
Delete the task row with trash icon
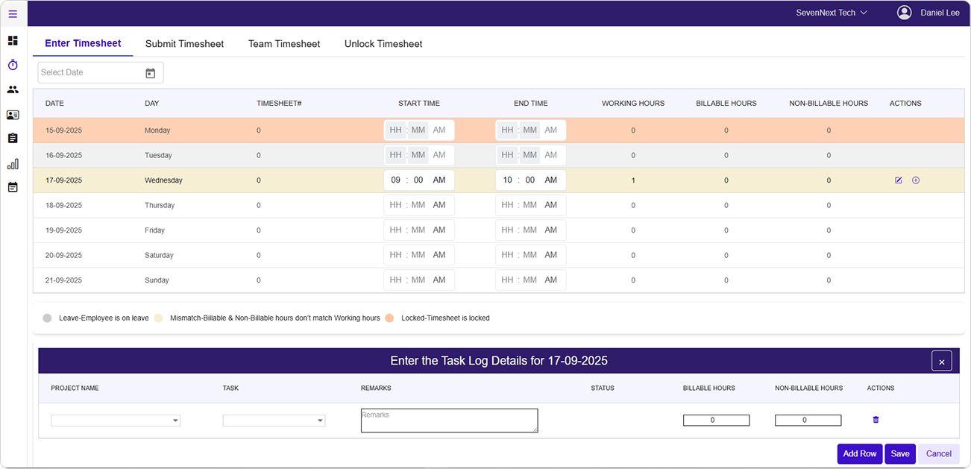pyautogui.click(x=876, y=420)
